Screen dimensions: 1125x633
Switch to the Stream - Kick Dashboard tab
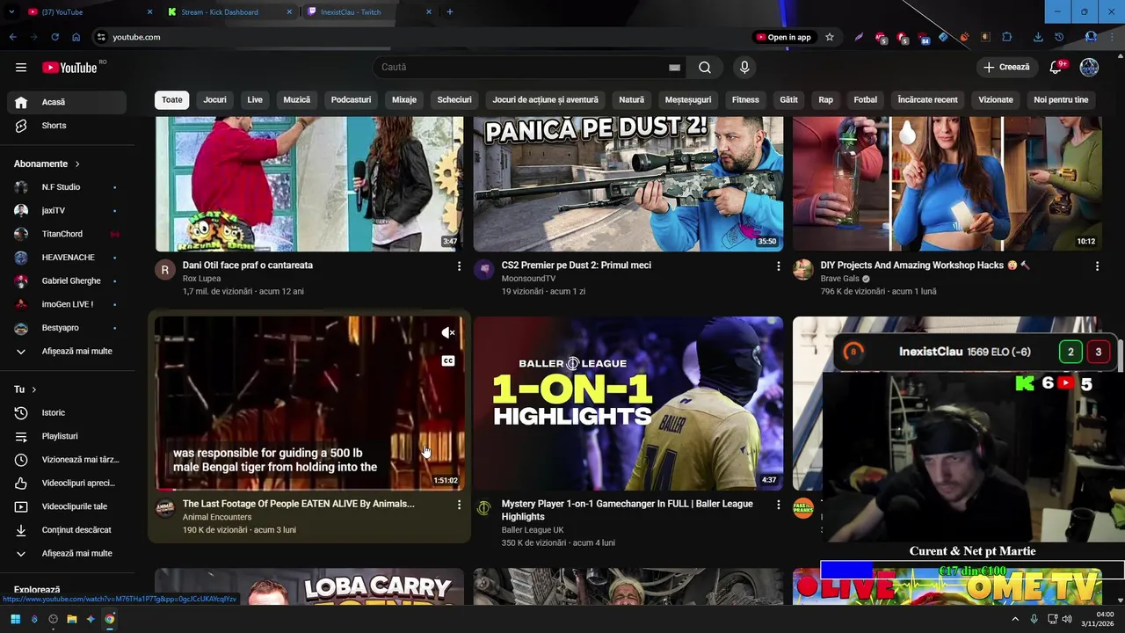(x=229, y=12)
